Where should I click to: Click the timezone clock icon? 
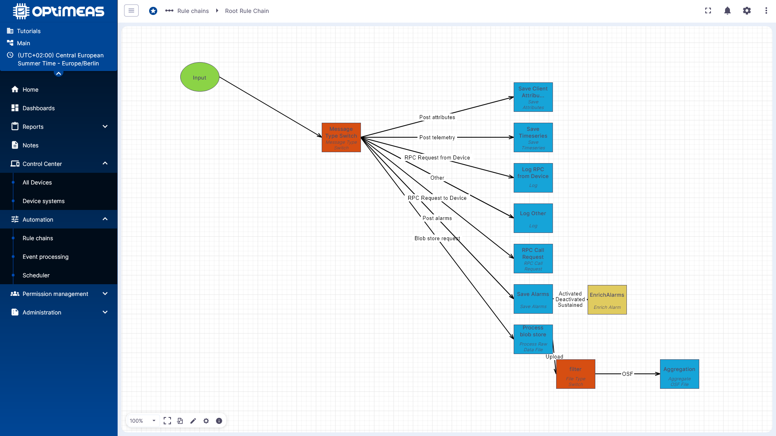(10, 55)
